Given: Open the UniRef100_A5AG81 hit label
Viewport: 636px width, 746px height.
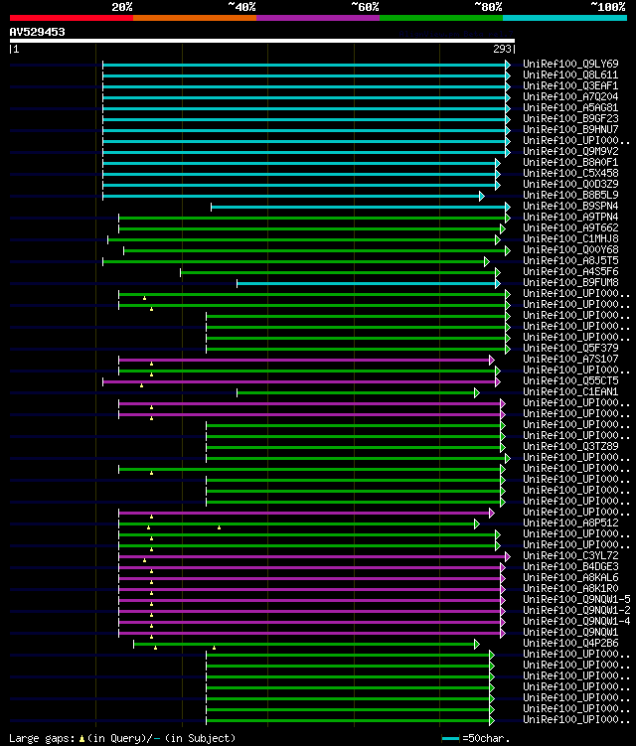Looking at the screenshot, I should pos(570,107).
